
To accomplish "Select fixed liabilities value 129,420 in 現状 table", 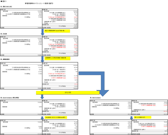I will (x=75, y=11).
